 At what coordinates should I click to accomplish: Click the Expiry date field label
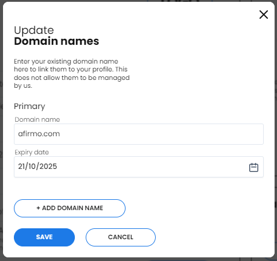coord(32,152)
